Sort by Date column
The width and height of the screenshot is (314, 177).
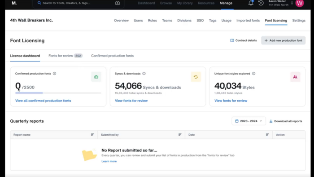(267, 135)
